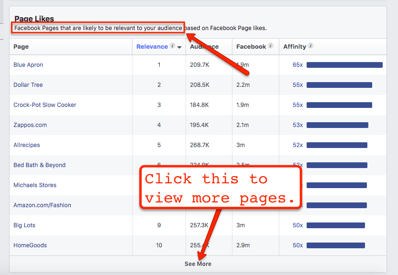The image size is (398, 275).
Task: Click Blue Apron's 65x affinity value
Action: click(298, 65)
